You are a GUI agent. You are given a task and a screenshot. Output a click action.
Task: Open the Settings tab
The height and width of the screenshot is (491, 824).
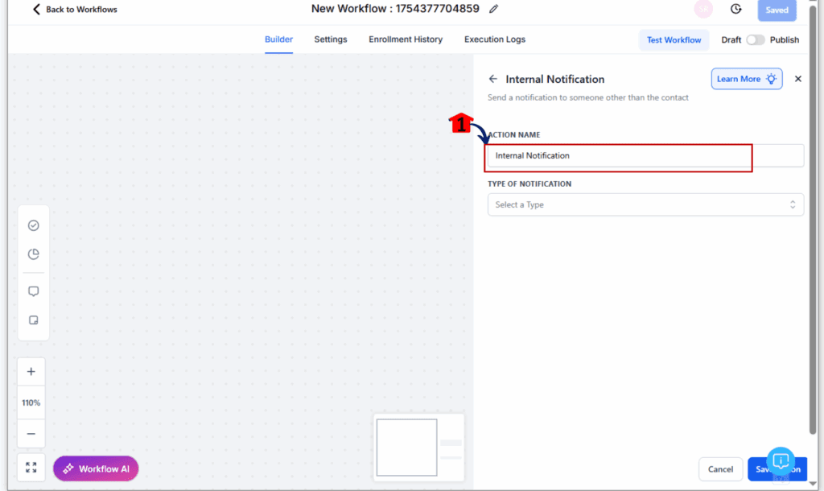point(331,39)
